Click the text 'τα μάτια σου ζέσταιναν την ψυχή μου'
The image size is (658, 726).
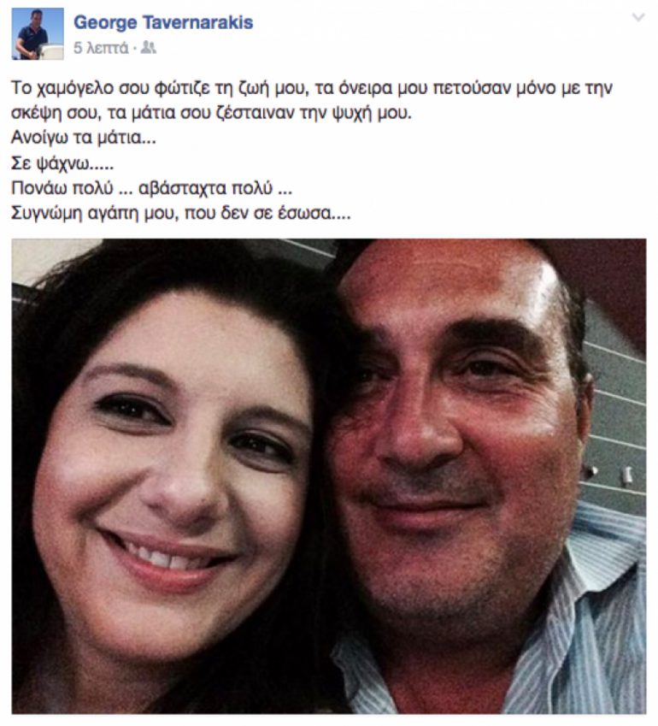click(259, 114)
